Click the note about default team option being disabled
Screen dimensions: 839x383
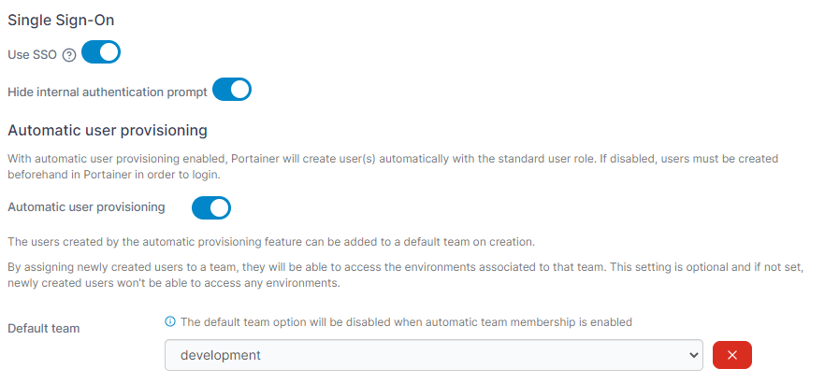406,322
